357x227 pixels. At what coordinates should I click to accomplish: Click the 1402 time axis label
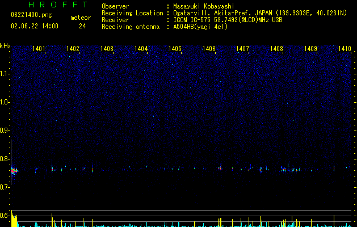[73, 48]
